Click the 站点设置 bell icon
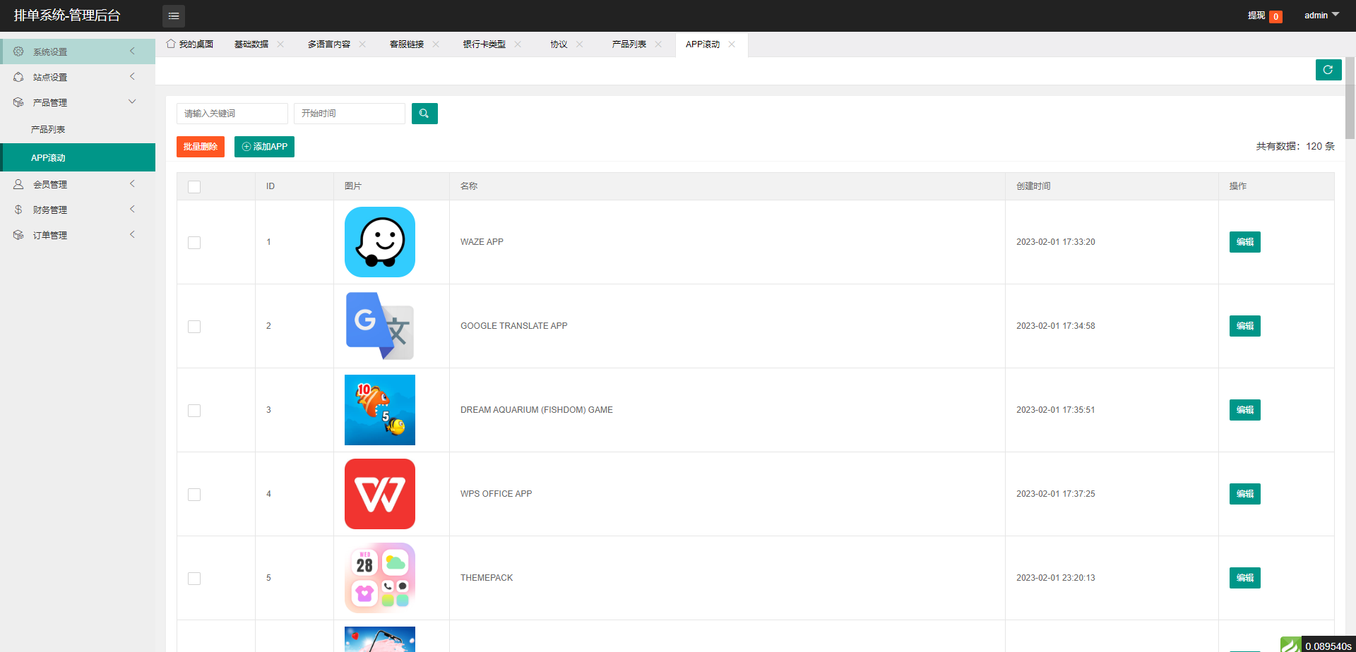Viewport: 1356px width, 652px height. tap(18, 76)
